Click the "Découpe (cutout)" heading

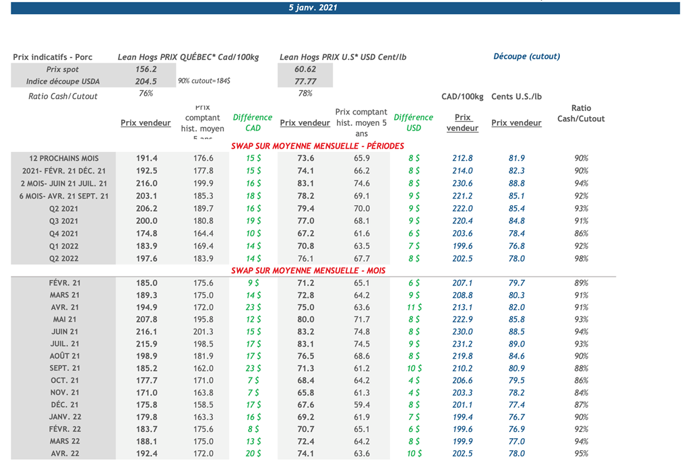pyautogui.click(x=526, y=57)
